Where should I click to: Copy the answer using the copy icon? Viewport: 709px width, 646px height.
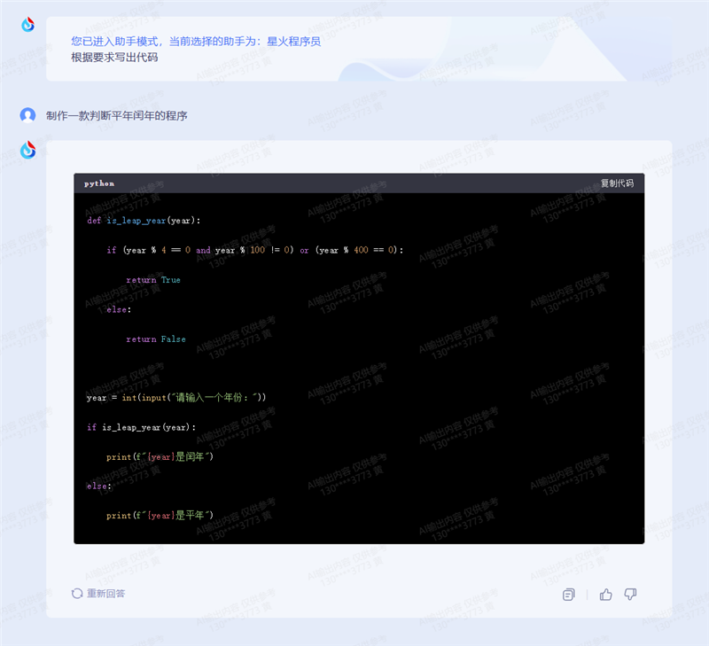(x=568, y=595)
